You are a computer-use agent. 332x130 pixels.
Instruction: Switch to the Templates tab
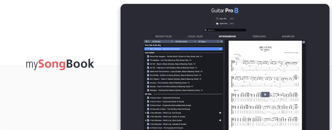pyautogui.click(x=259, y=36)
